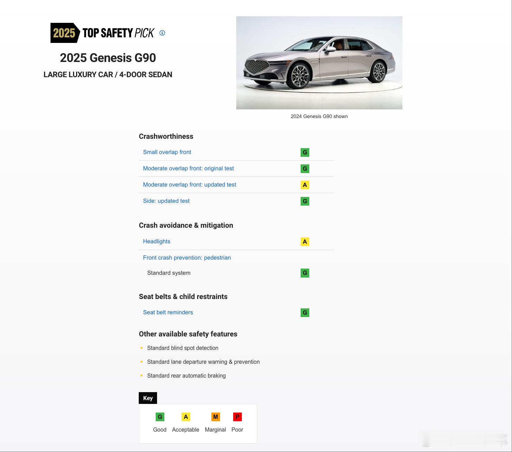Image resolution: width=512 pixels, height=452 pixels.
Task: Click the red Poor swatch in the key
Action: [237, 417]
